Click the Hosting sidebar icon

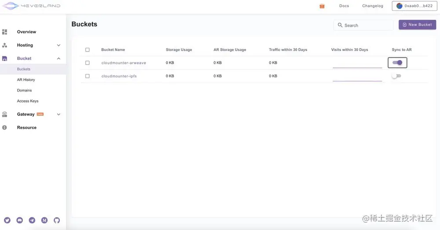(x=4, y=45)
